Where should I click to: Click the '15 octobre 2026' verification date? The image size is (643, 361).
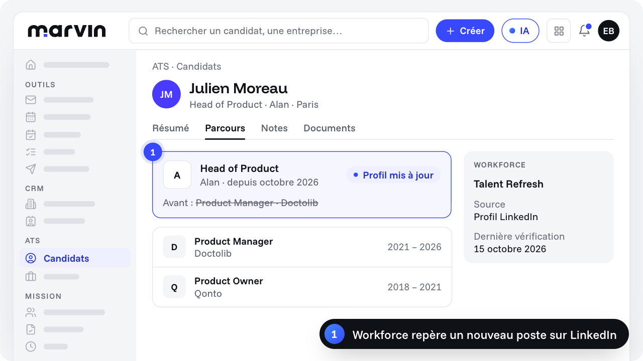coord(510,249)
